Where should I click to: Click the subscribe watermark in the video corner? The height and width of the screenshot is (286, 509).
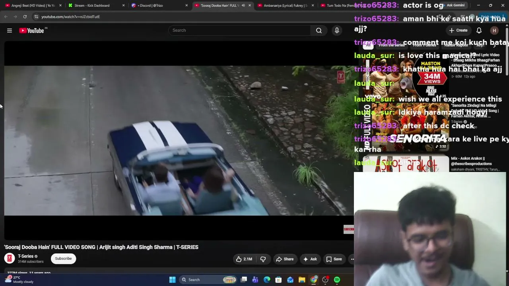[348, 229]
